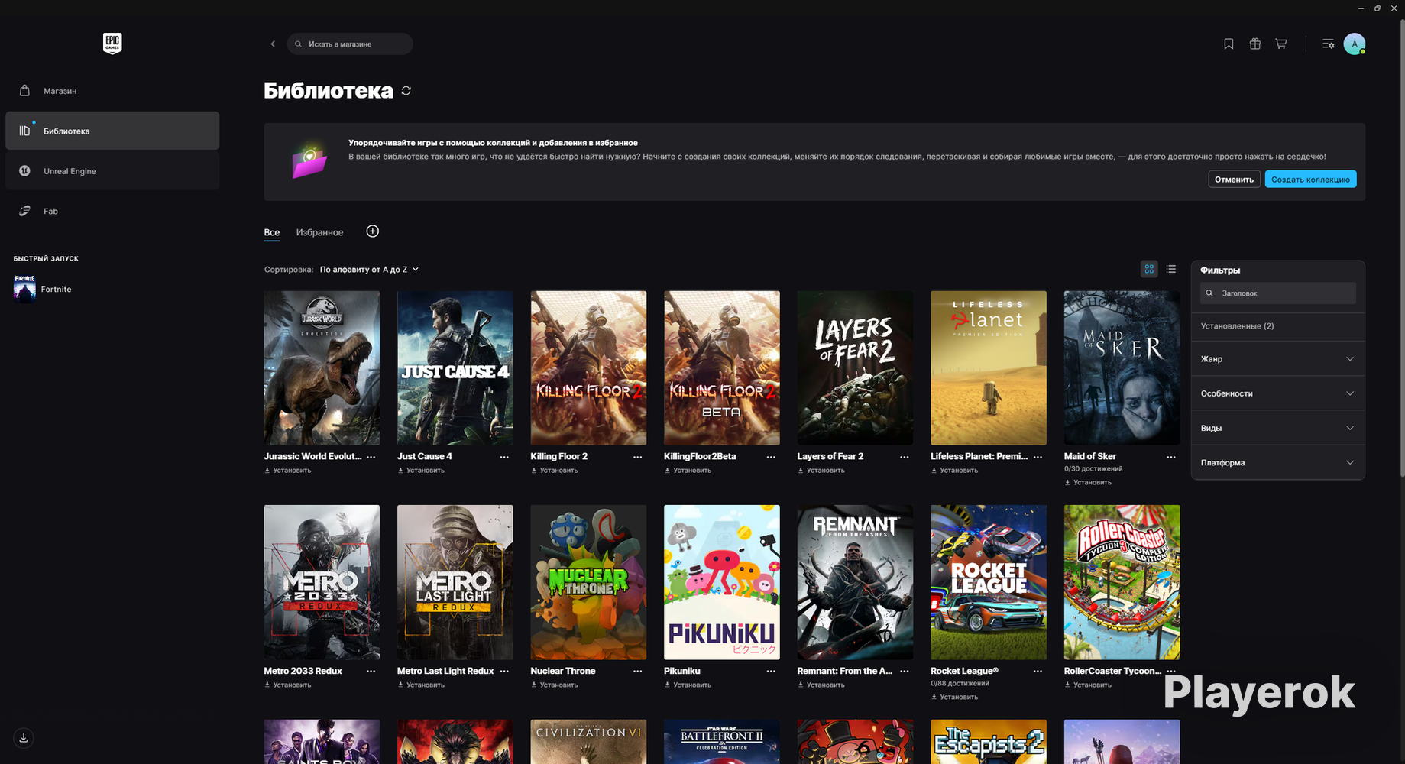
Task: Open the Jurassic World Evolution cover
Action: click(x=322, y=367)
